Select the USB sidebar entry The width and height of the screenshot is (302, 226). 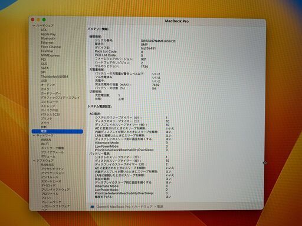click(x=44, y=81)
